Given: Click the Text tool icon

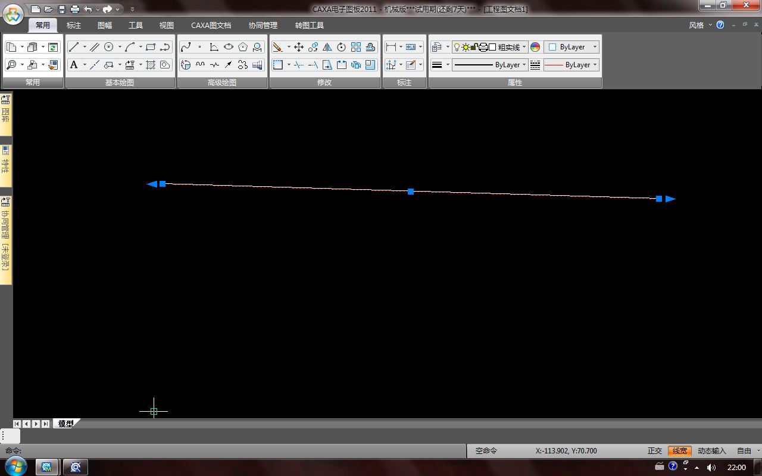Looking at the screenshot, I should 74,65.
